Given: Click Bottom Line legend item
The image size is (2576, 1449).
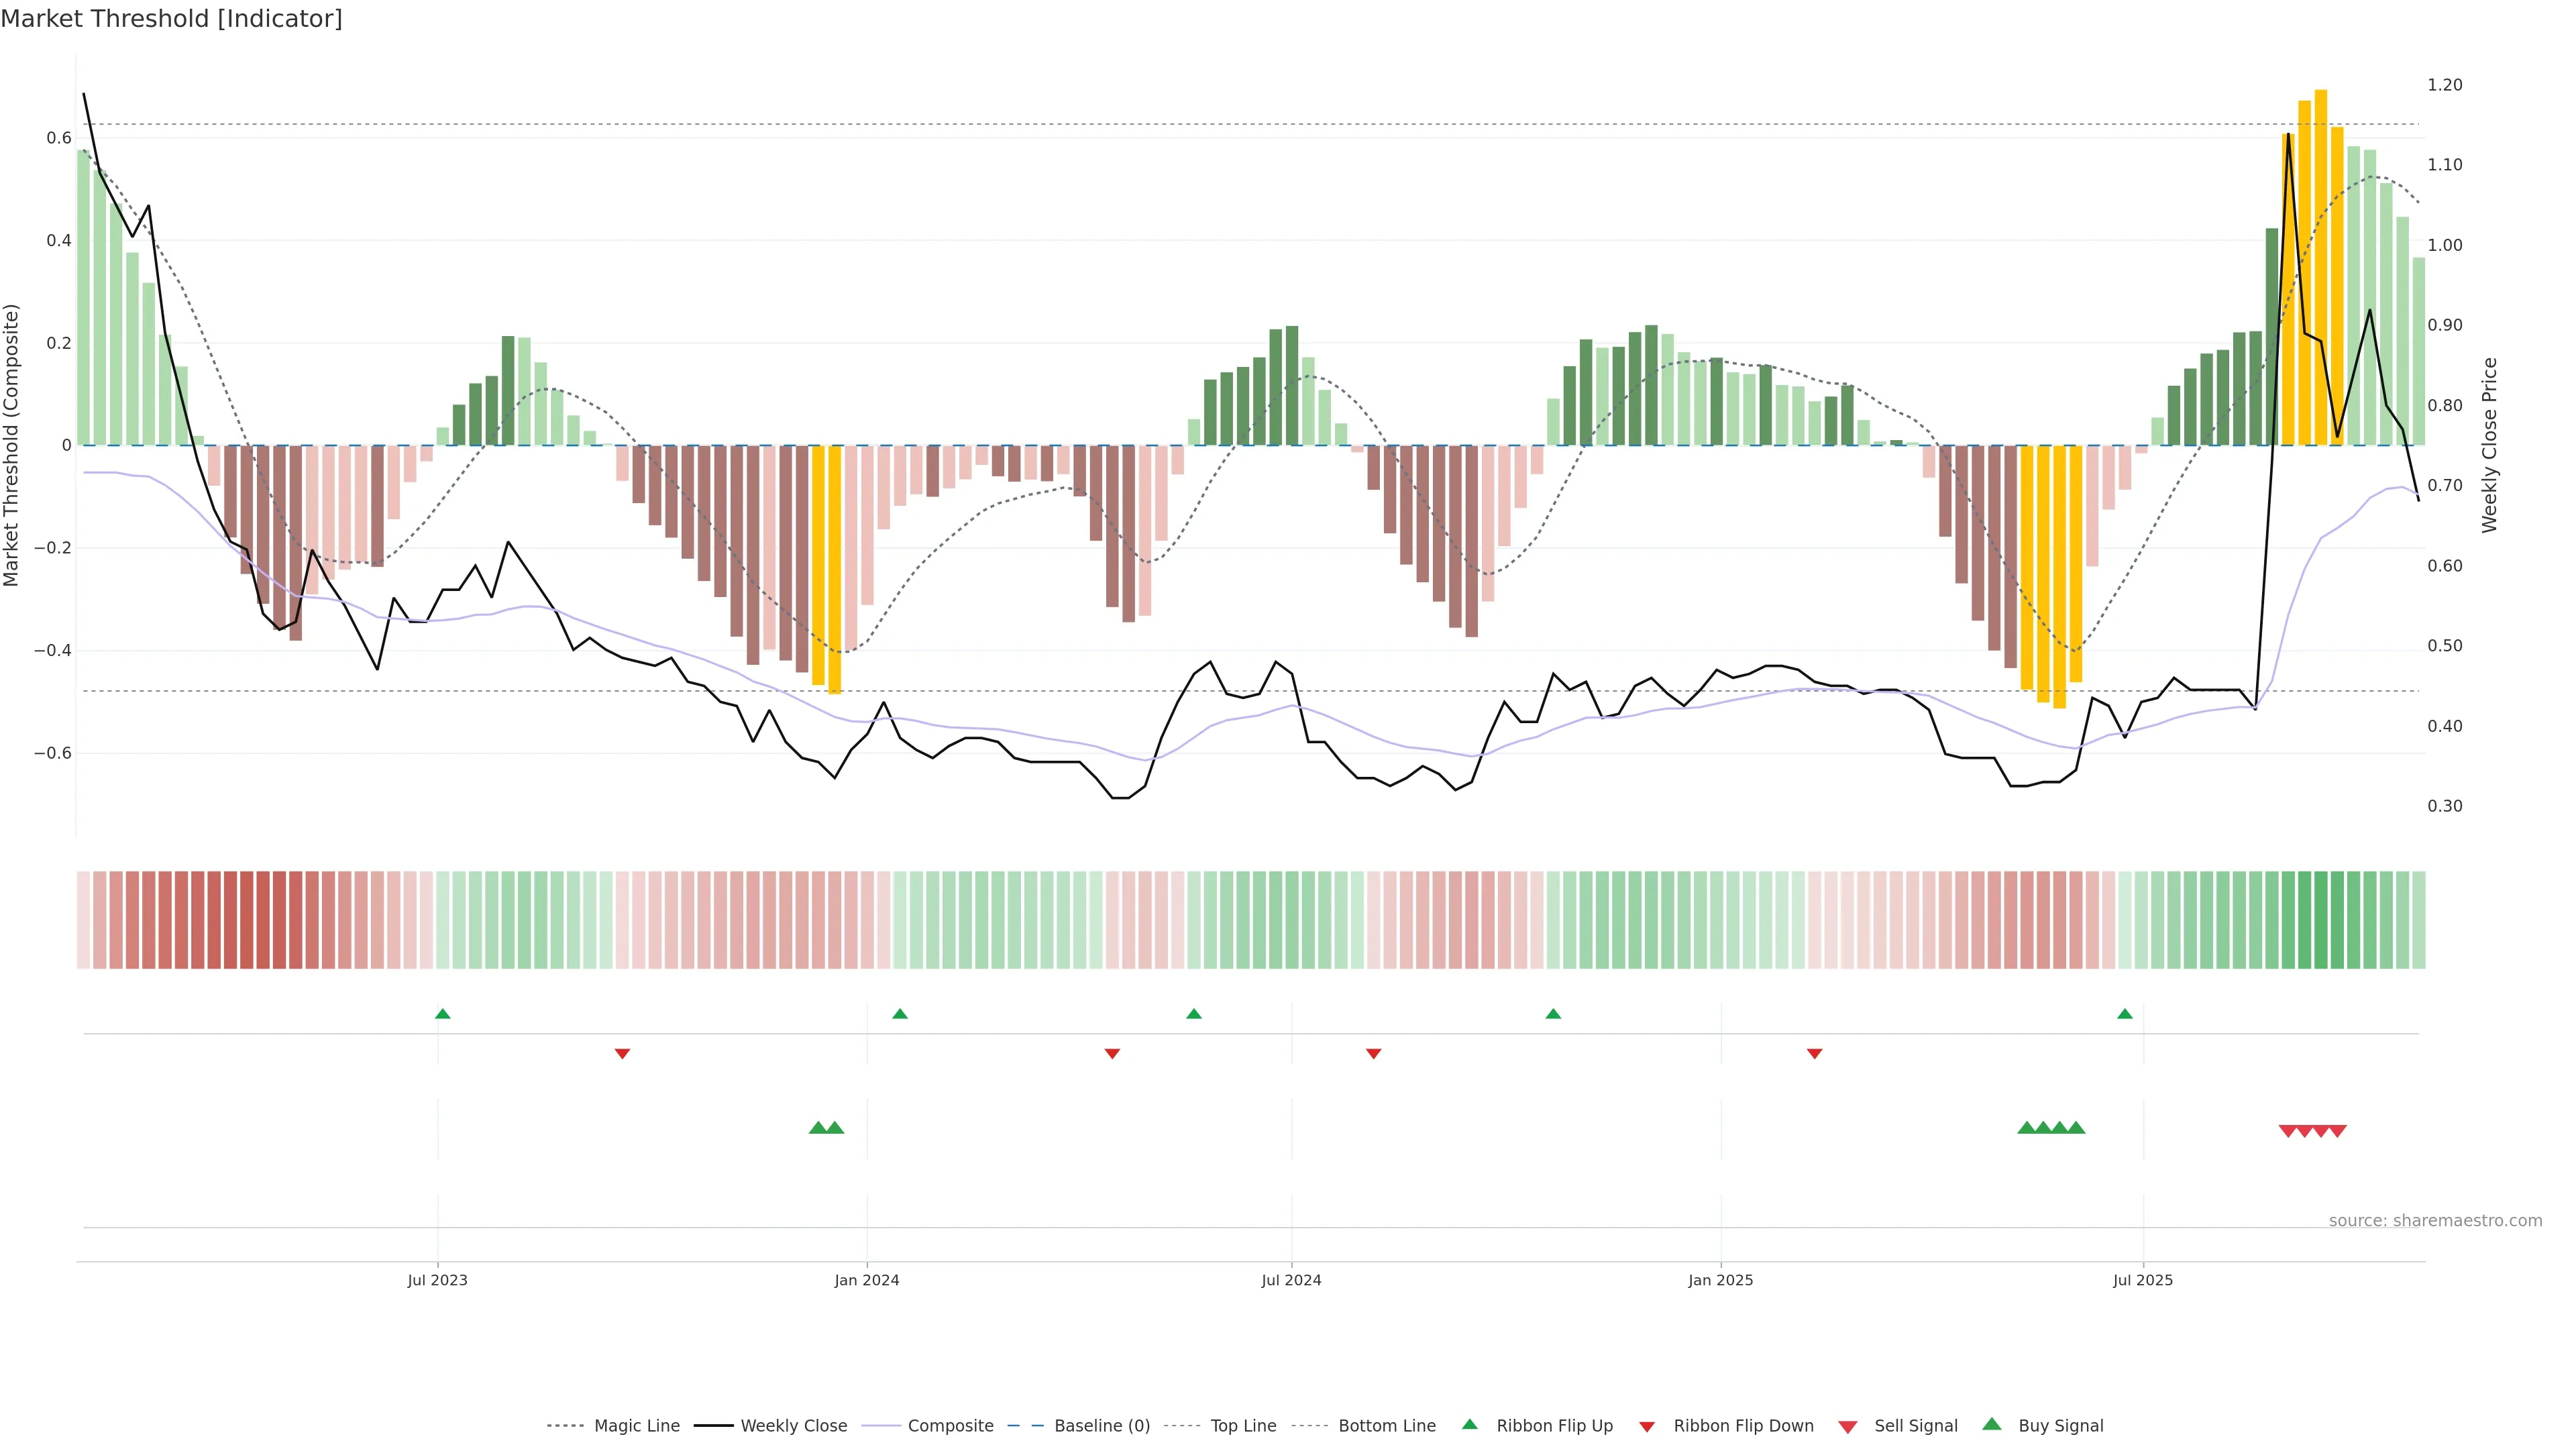Looking at the screenshot, I should [x=1386, y=1425].
